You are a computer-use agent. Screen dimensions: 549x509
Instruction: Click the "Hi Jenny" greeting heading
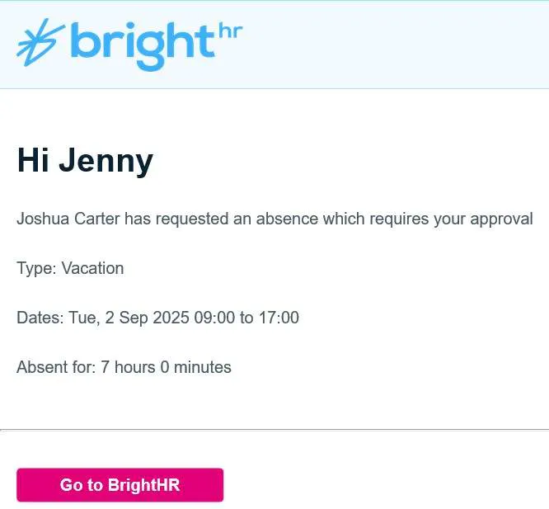coord(84,160)
